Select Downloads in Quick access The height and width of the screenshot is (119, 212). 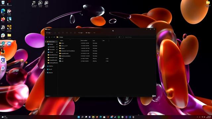point(52,47)
